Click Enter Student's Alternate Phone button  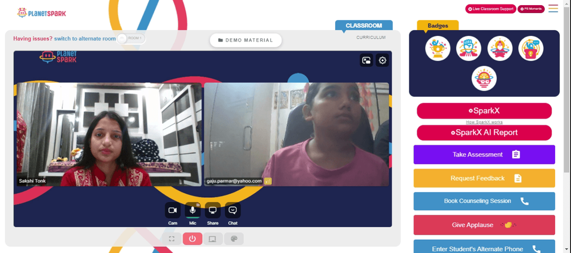[484, 247]
